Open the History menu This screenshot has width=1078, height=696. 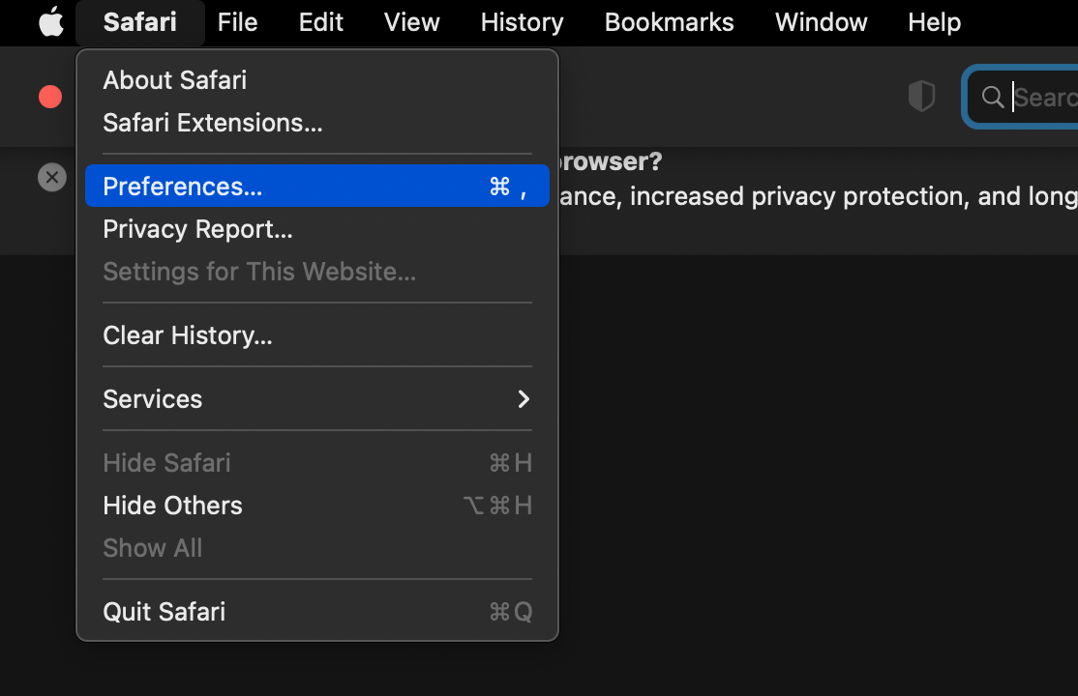(522, 22)
